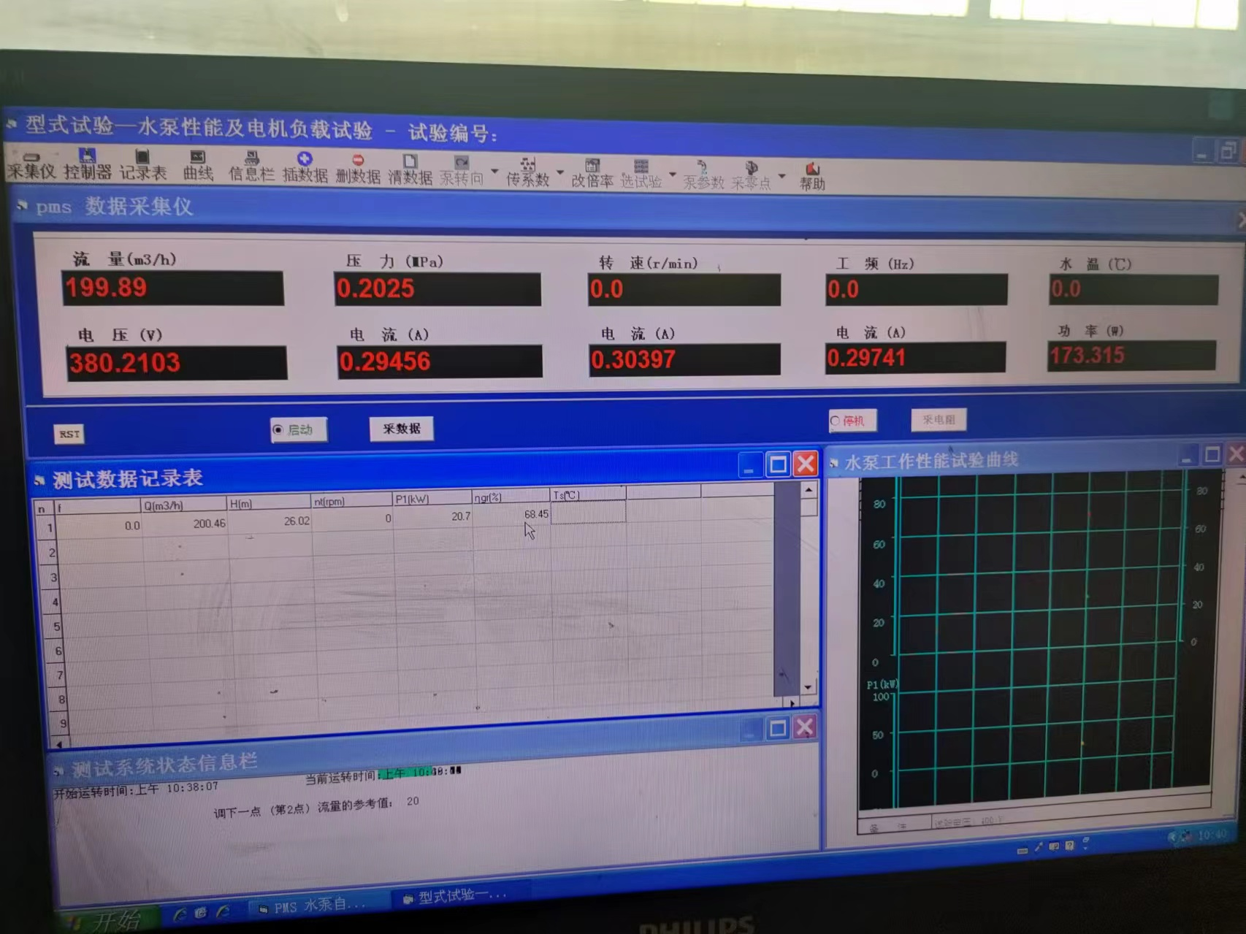Screen dimensions: 1246x934
Task: Click the 压力 value 0.2025 display
Action: pos(437,289)
